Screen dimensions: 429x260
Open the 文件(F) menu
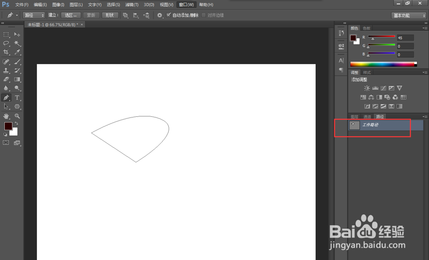tap(21, 5)
